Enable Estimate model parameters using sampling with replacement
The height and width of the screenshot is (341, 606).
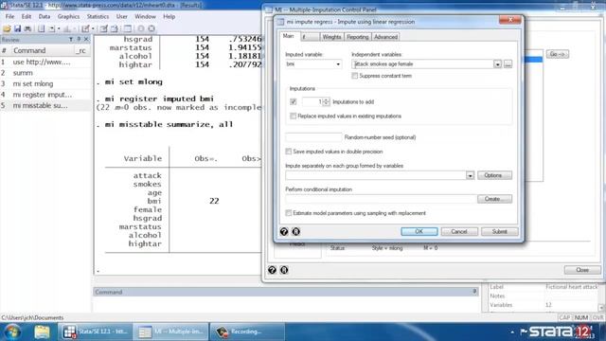[x=288, y=213]
